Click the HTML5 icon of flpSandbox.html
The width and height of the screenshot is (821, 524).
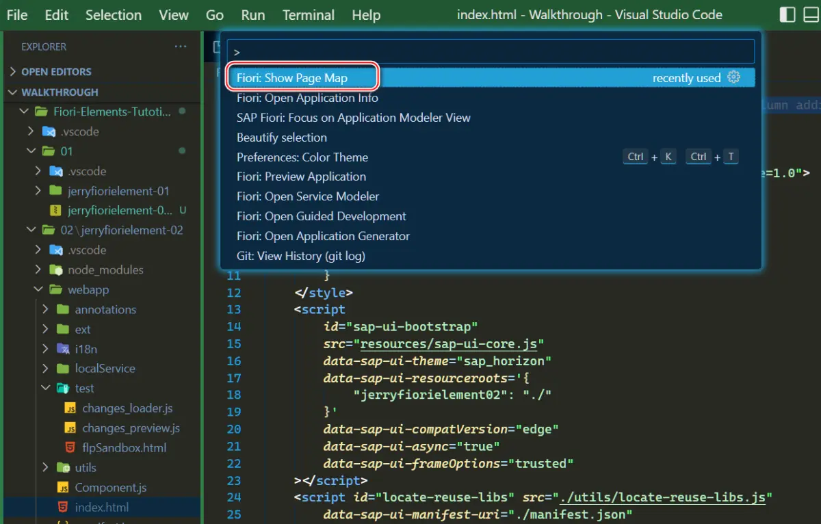(x=70, y=448)
